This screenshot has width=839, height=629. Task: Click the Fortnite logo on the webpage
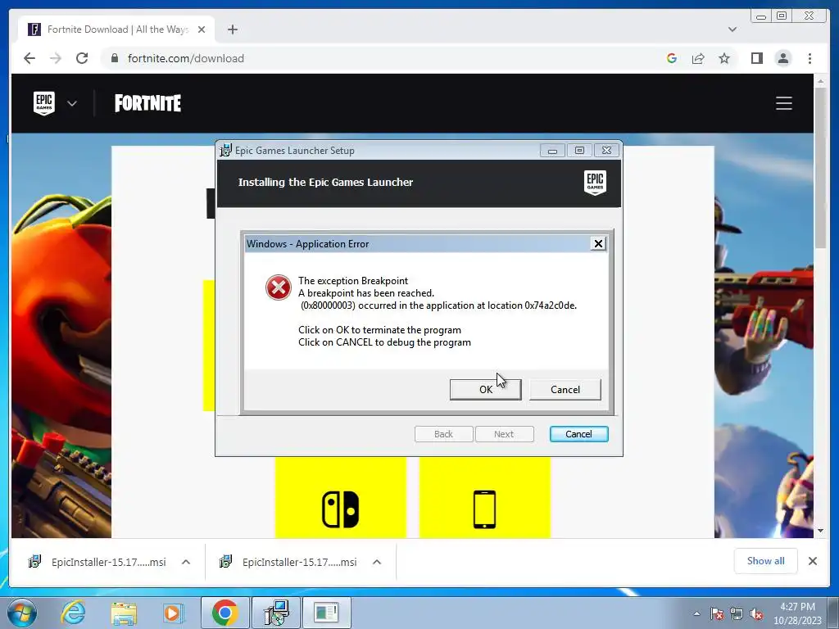coord(147,103)
